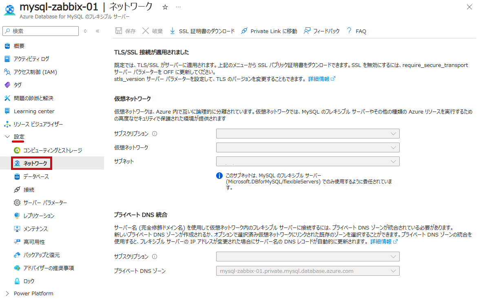This screenshot has height=299, width=478.
Task: Go to the 概要 overview page
Action: 19,46
